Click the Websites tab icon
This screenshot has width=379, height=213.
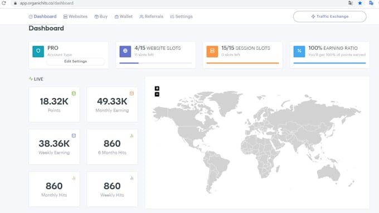pyautogui.click(x=66, y=17)
